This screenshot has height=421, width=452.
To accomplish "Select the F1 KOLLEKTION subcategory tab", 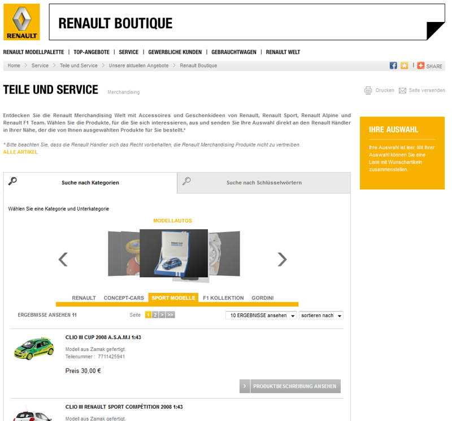I will [x=223, y=298].
